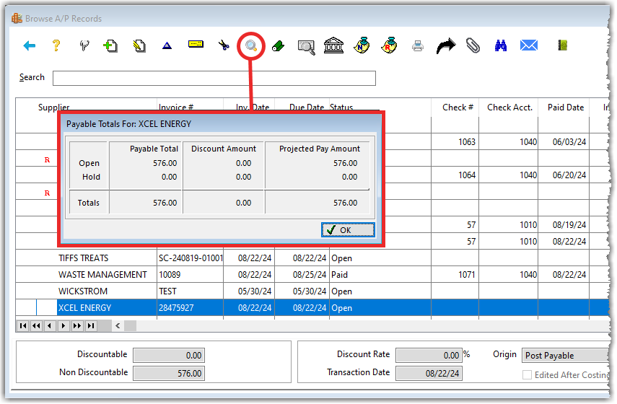617x404 pixels.
Task: Click OK in Payable Totals dialog
Action: [348, 230]
